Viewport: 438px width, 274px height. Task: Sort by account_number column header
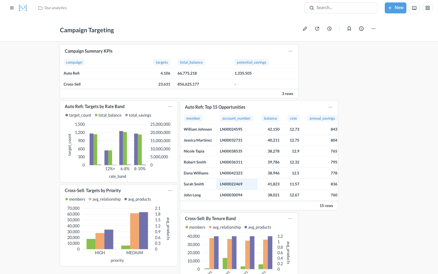click(236, 118)
